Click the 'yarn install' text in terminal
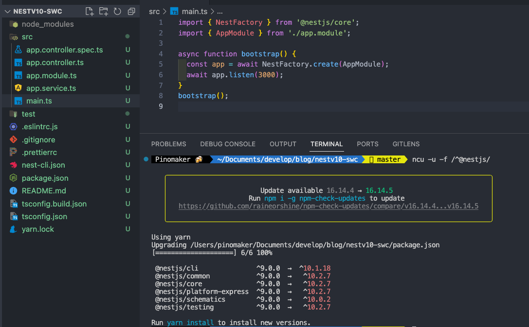529x327 pixels. coord(190,323)
